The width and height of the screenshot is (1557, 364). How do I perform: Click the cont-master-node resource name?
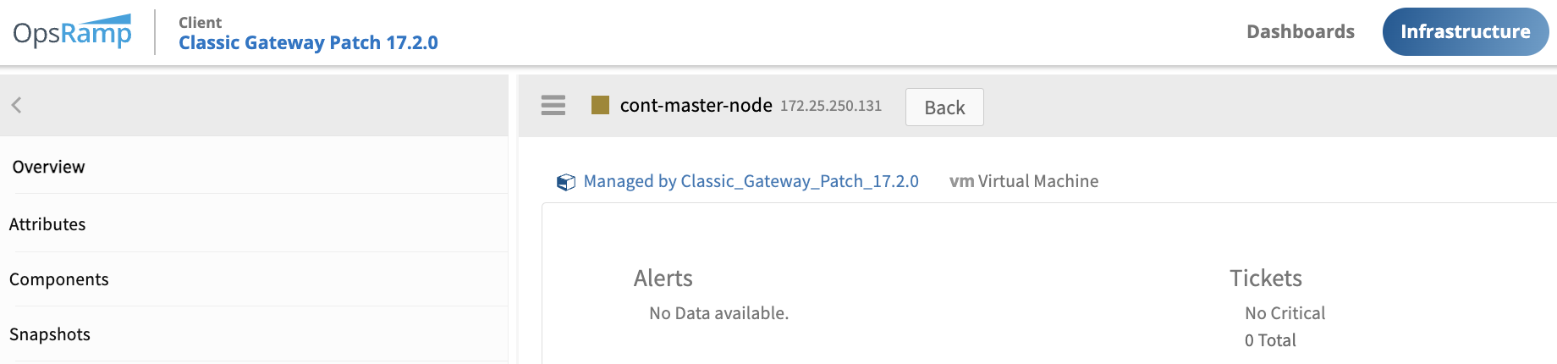tap(696, 105)
